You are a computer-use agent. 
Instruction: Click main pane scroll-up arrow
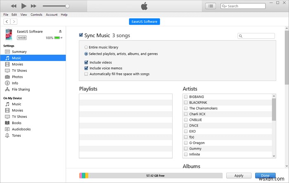coord(287,28)
